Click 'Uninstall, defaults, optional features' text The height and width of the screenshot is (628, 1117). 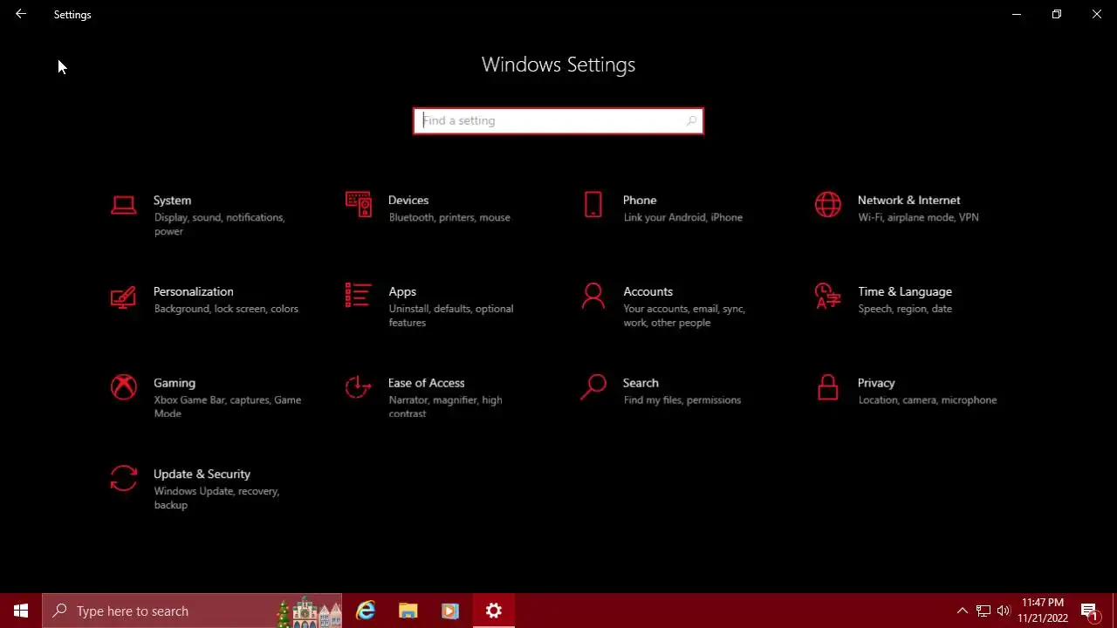click(451, 316)
